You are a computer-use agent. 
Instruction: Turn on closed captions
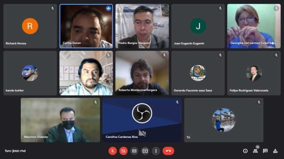coord(134,151)
